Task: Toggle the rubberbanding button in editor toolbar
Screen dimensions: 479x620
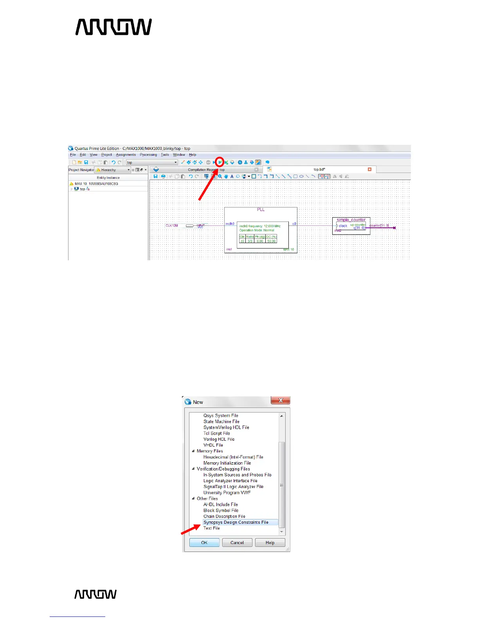Action: [x=321, y=176]
